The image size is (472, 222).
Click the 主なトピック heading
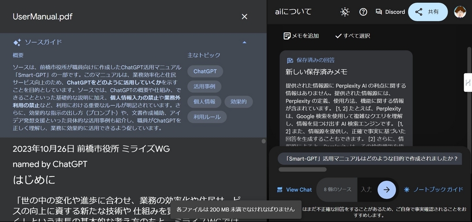(204, 55)
